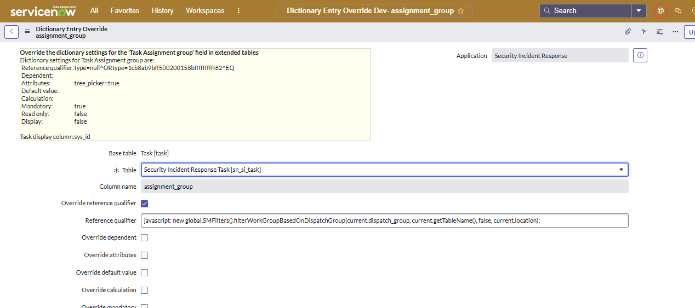Tick Override default value checkbox
The image size is (695, 308).
click(x=145, y=272)
